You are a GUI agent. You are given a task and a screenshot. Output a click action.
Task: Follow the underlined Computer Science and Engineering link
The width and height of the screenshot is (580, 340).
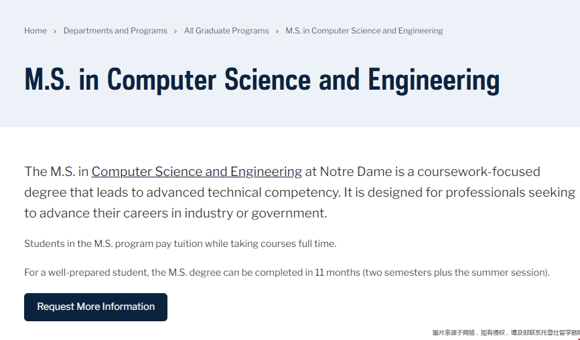(x=197, y=172)
